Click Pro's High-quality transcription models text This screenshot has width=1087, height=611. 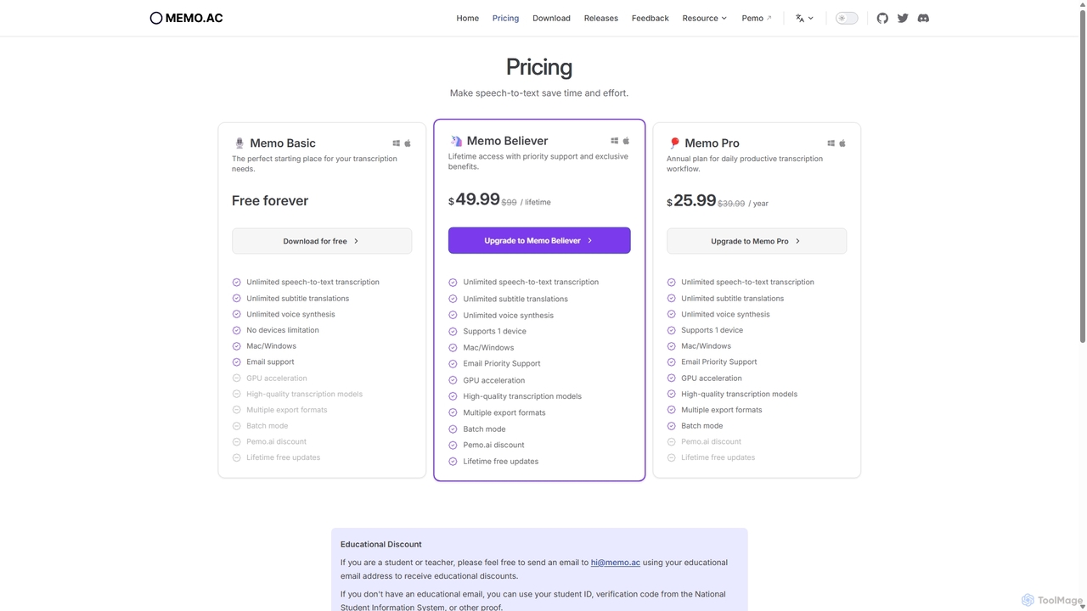(740, 394)
